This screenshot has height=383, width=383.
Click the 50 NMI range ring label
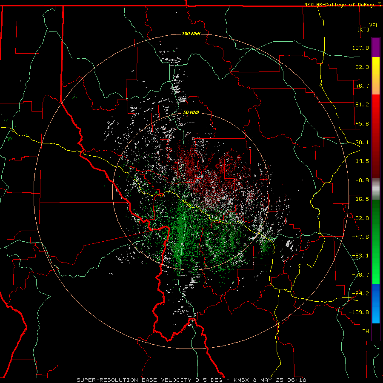point(191,113)
